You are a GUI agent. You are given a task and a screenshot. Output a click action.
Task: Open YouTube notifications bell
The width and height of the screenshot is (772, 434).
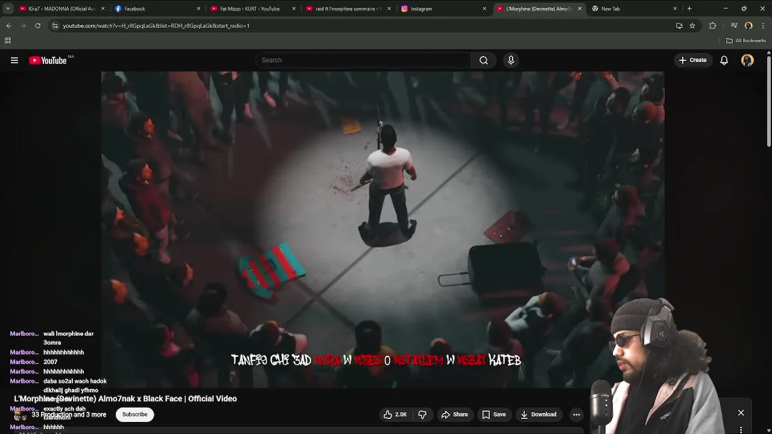724,60
